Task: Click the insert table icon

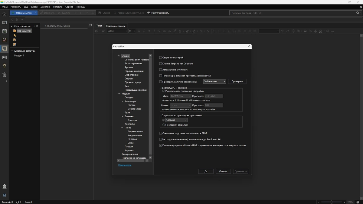Action: (298, 31)
